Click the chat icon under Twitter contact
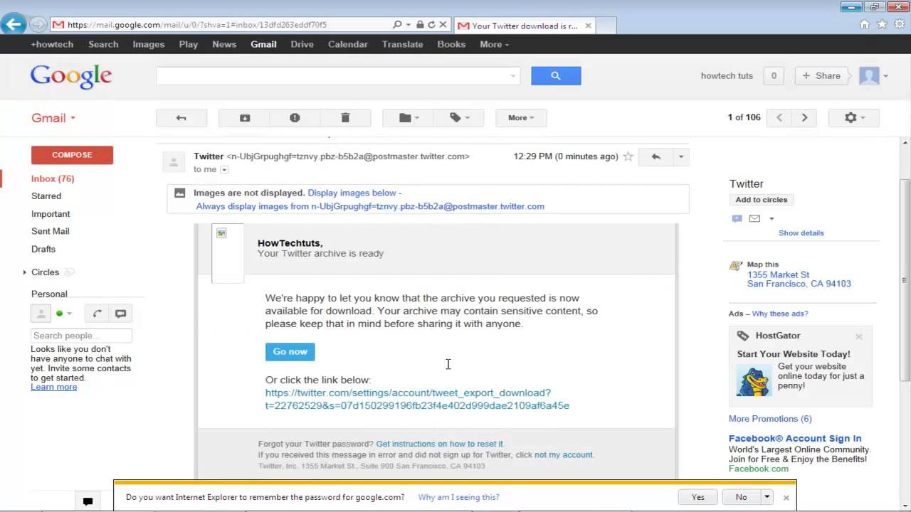The width and height of the screenshot is (911, 512). [737, 218]
